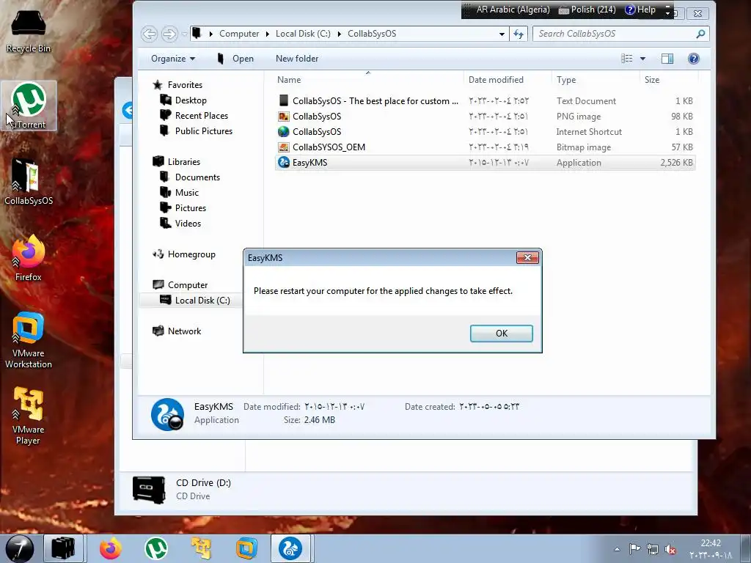This screenshot has height=563, width=751.
Task: Open the More view options dropdown
Action: pos(642,59)
